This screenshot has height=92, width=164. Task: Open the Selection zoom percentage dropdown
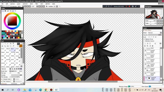click(x=23, y=6)
